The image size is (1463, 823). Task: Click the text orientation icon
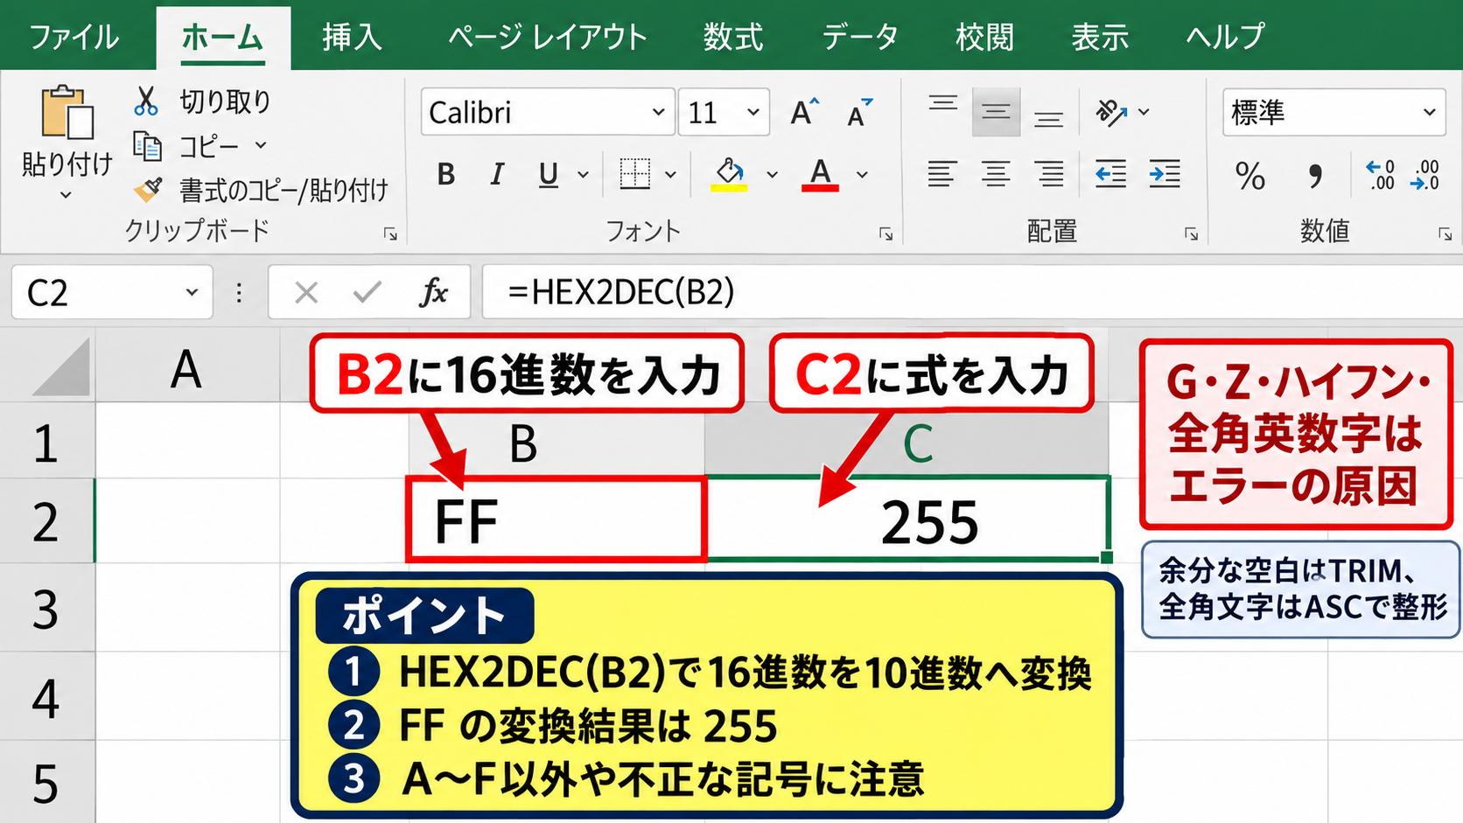coord(1111,112)
